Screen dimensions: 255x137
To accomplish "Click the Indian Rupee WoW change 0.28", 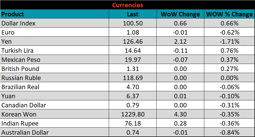I will [x=180, y=123].
